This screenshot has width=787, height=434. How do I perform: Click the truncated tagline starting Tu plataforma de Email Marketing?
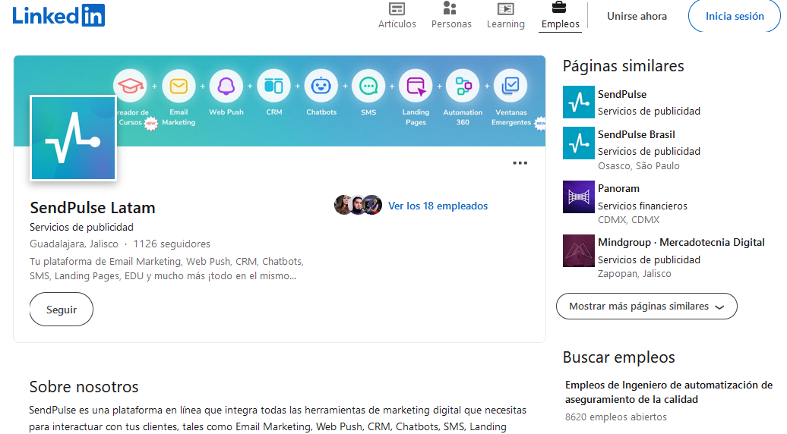click(x=166, y=269)
